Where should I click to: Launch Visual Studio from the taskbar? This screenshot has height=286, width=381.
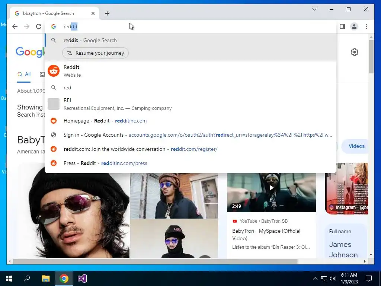tap(82, 279)
